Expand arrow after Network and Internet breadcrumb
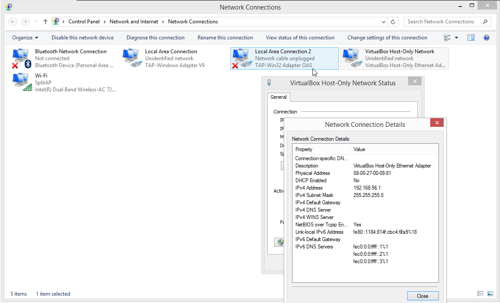The height and width of the screenshot is (303, 500). 163,22
